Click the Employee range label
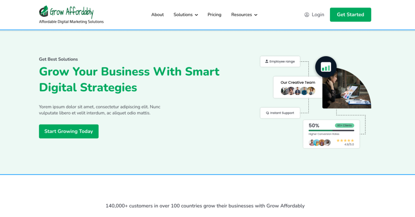This screenshot has height=217, width=415. click(282, 61)
